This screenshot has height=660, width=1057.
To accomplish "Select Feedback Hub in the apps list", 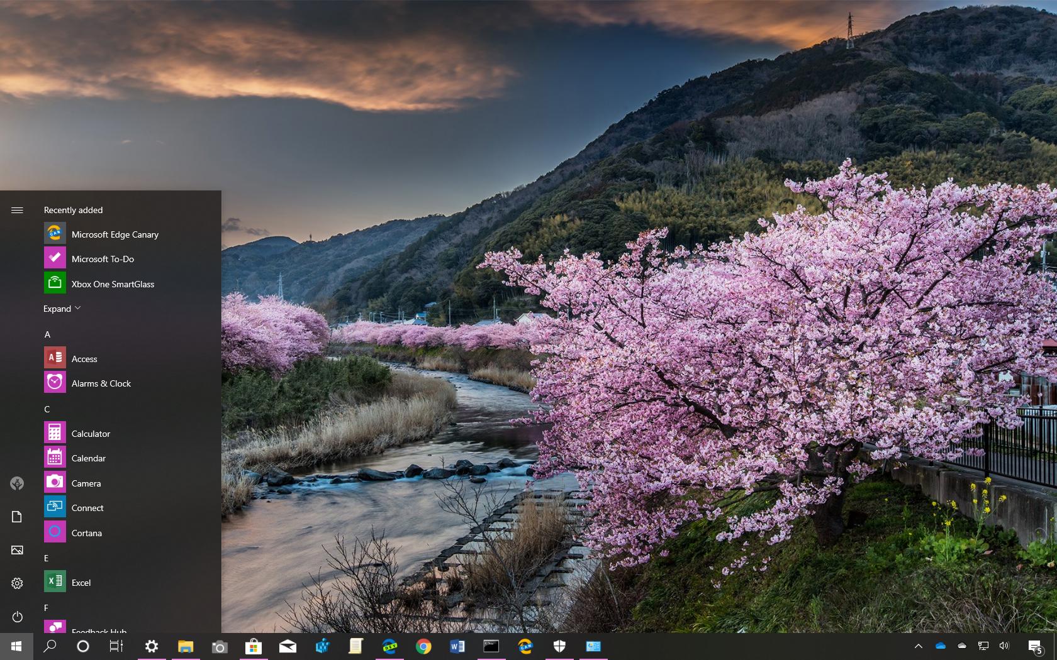I will coord(98,630).
